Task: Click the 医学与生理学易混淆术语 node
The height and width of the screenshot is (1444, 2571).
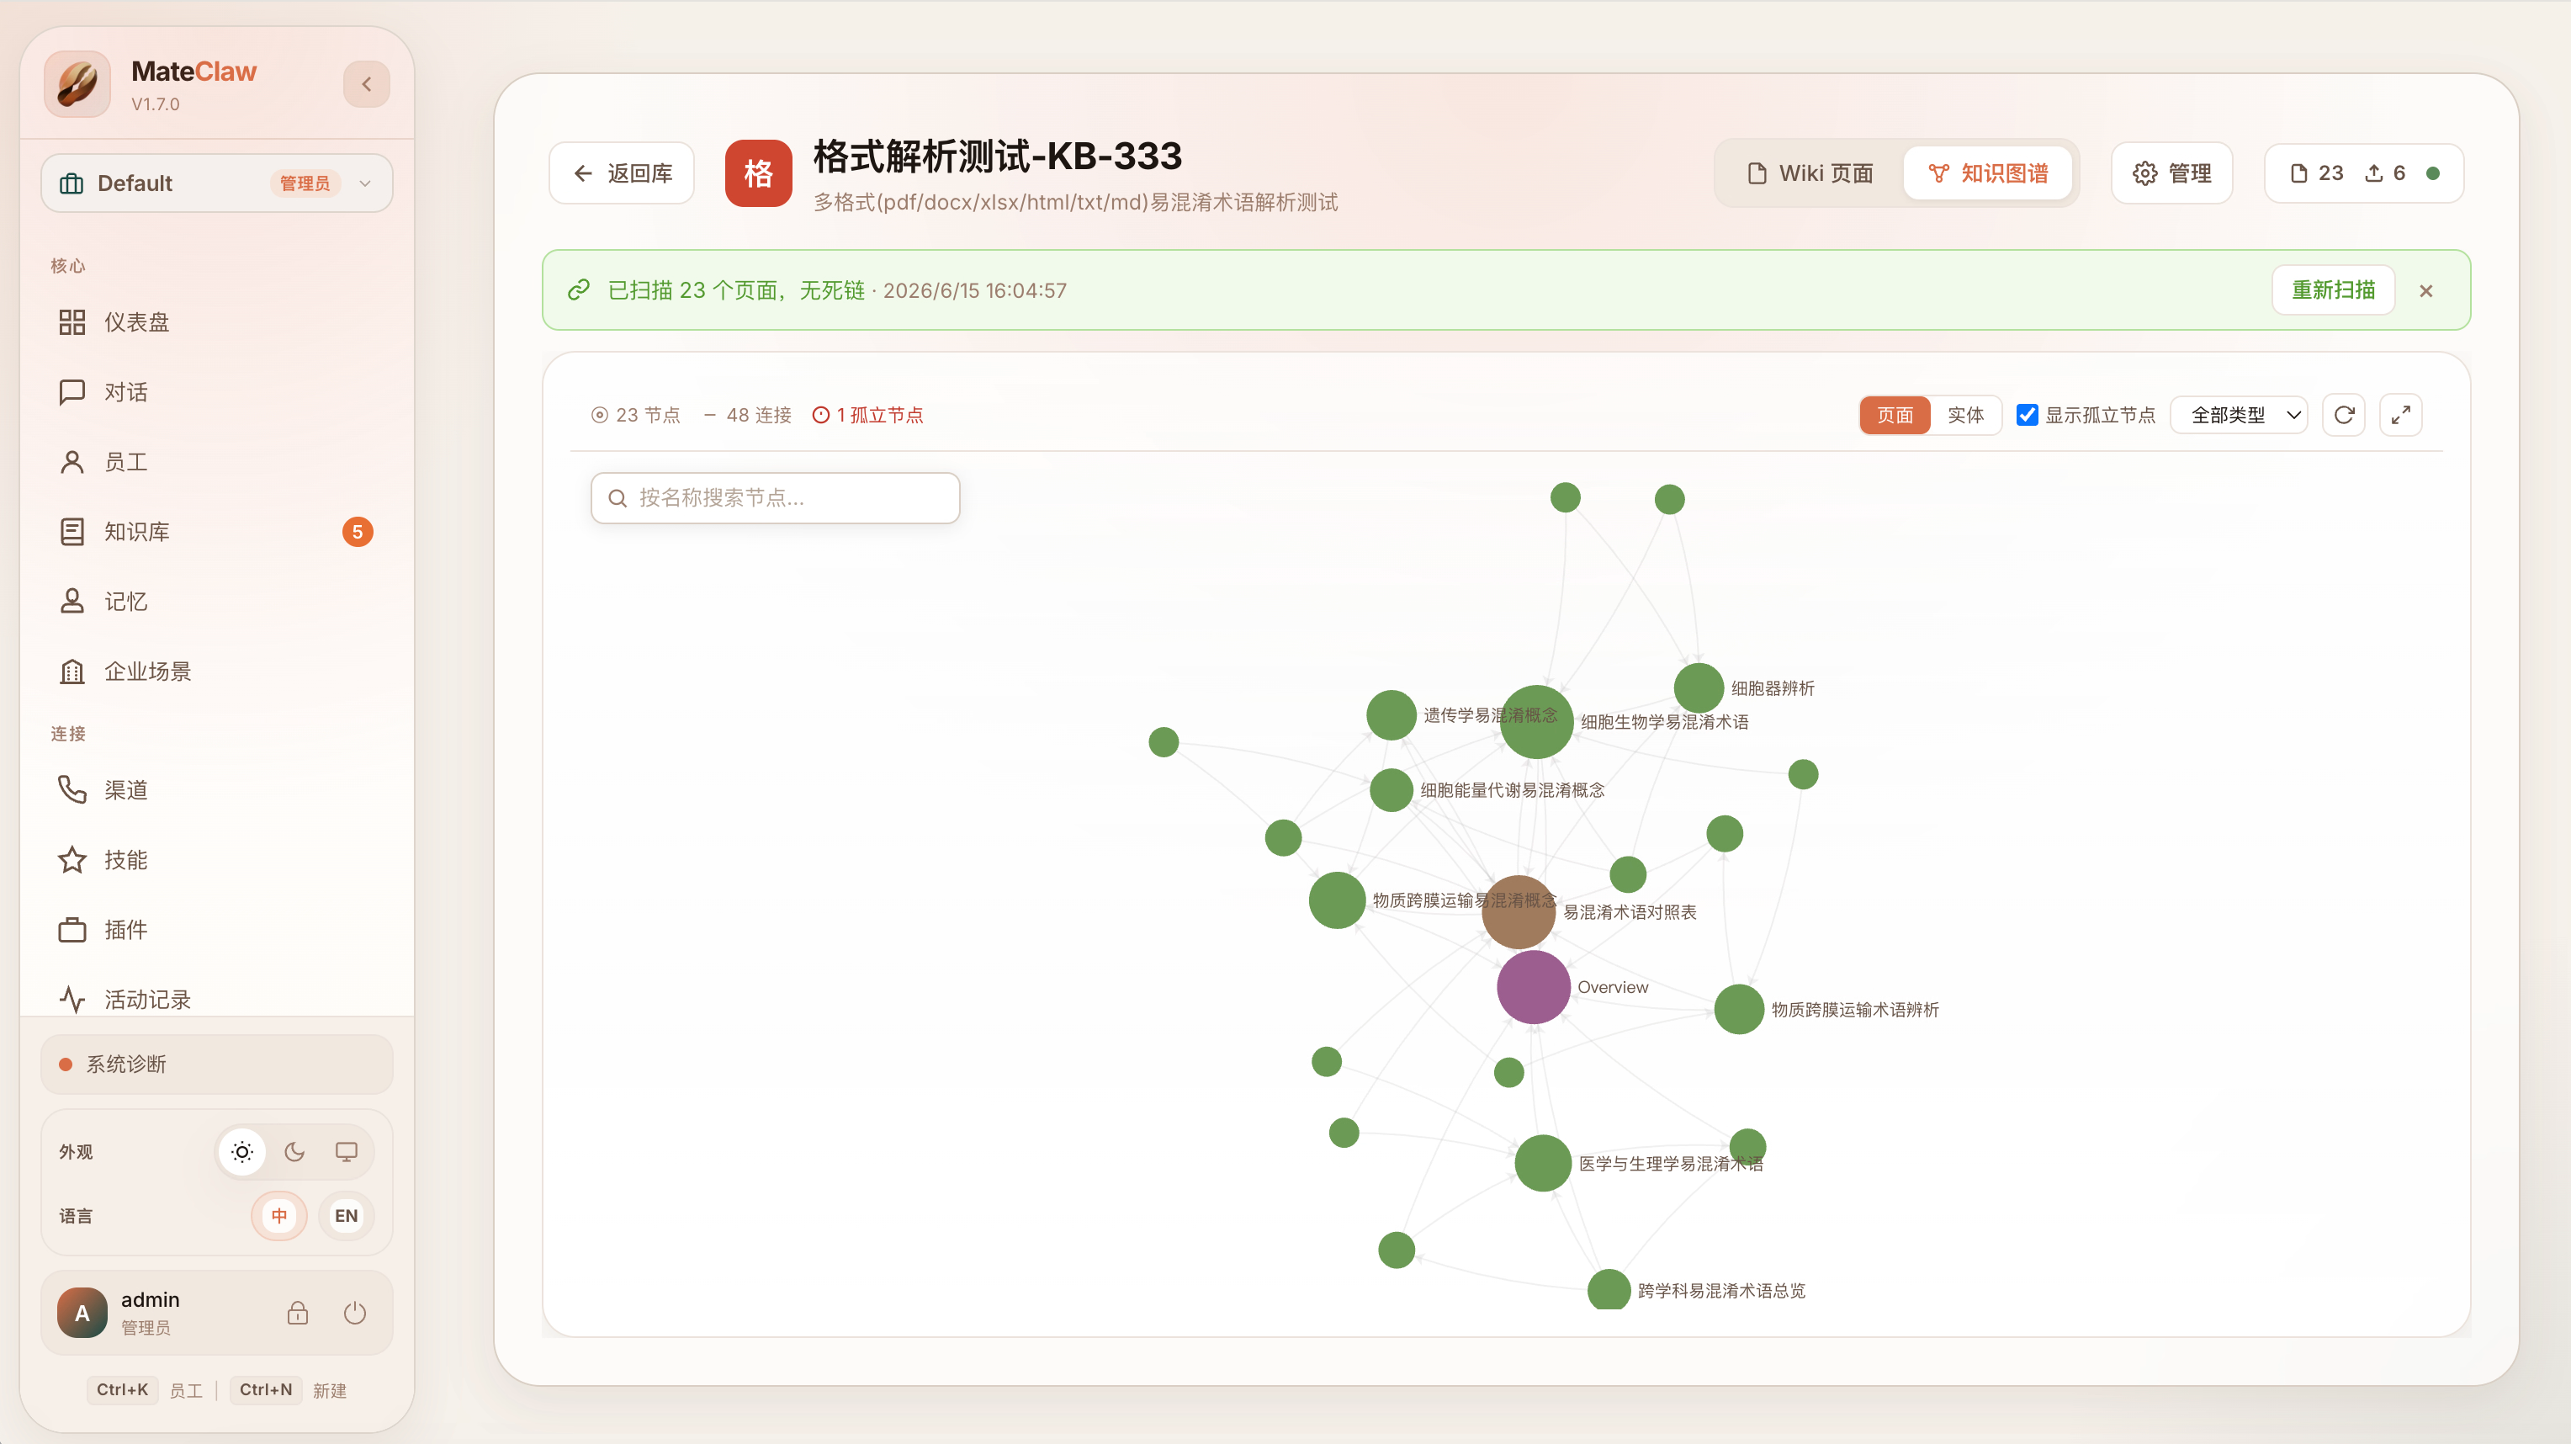Action: (x=1543, y=1164)
